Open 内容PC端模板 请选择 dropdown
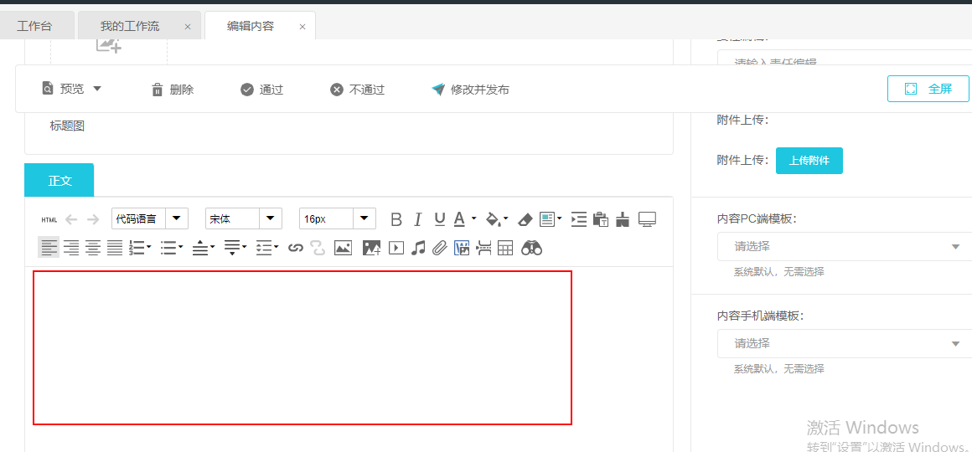The height and width of the screenshot is (452, 972). coord(845,246)
